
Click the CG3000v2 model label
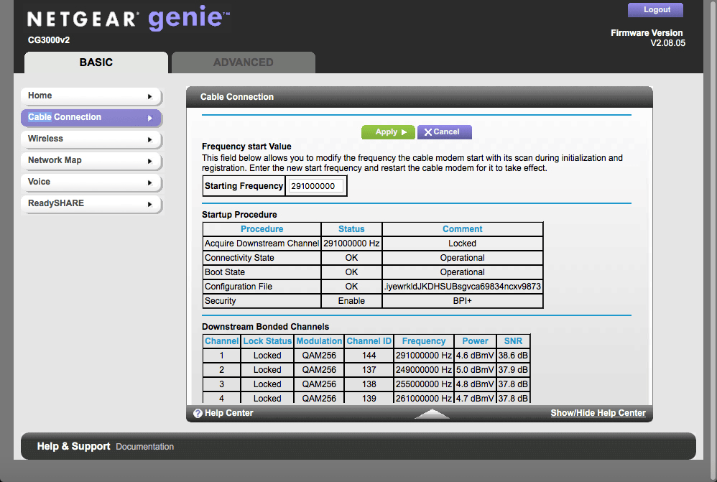pos(49,40)
